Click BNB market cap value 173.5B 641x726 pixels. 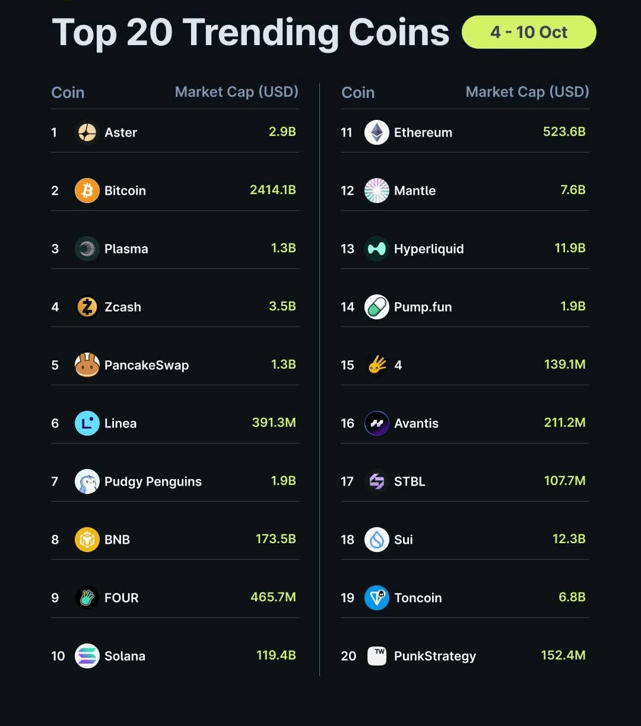tap(275, 539)
